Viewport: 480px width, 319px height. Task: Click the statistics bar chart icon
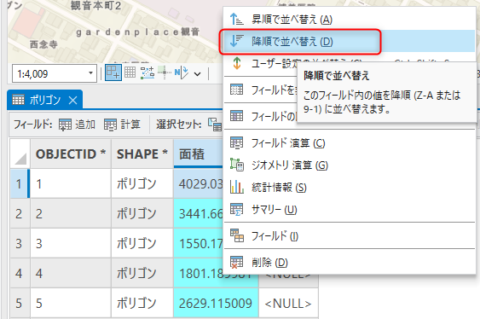pyautogui.click(x=237, y=187)
